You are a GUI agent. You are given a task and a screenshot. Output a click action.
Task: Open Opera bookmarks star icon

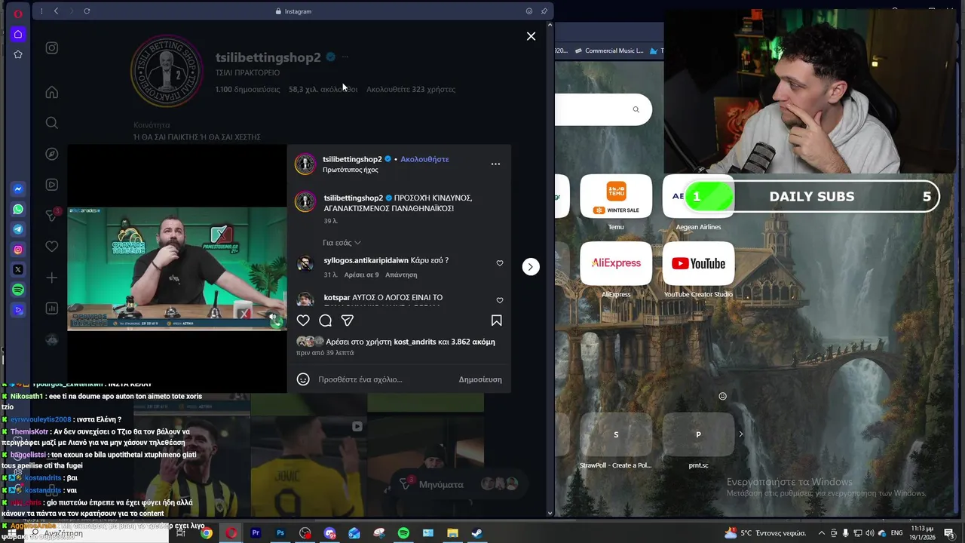18,54
